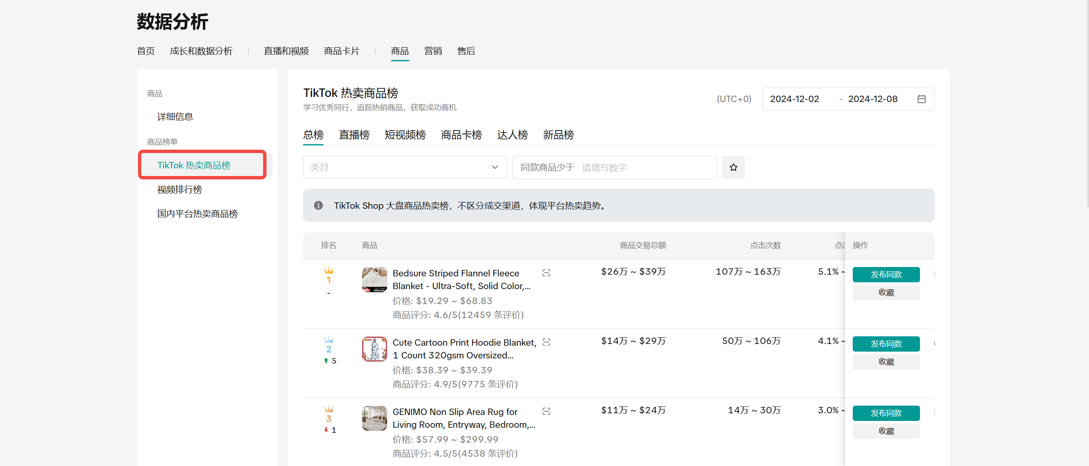1089x466 pixels.
Task: Click the link icon next to GENIMO rug
Action: (546, 412)
